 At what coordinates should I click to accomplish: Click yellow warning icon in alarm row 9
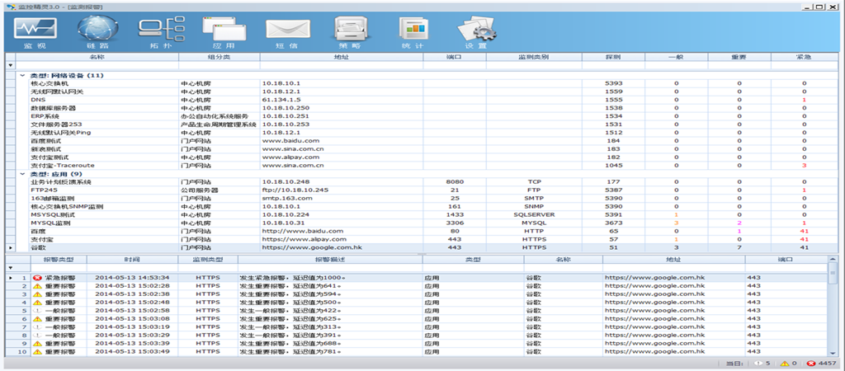click(x=37, y=344)
